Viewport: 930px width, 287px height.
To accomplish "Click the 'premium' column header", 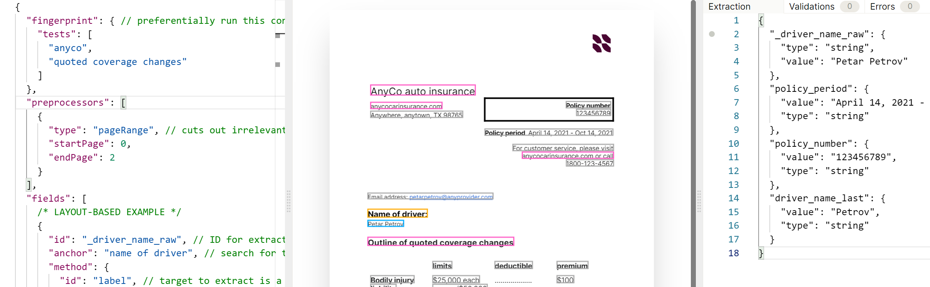I will (572, 265).
